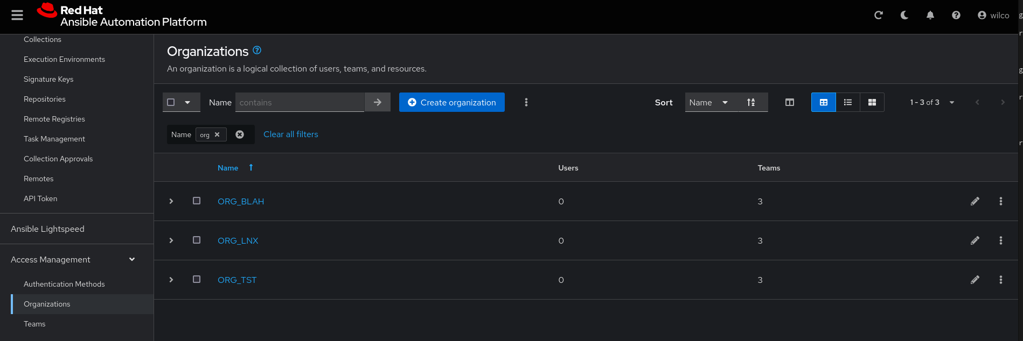Select the ORG_LNX row checkbox
This screenshot has height=341, width=1023.
pos(197,240)
